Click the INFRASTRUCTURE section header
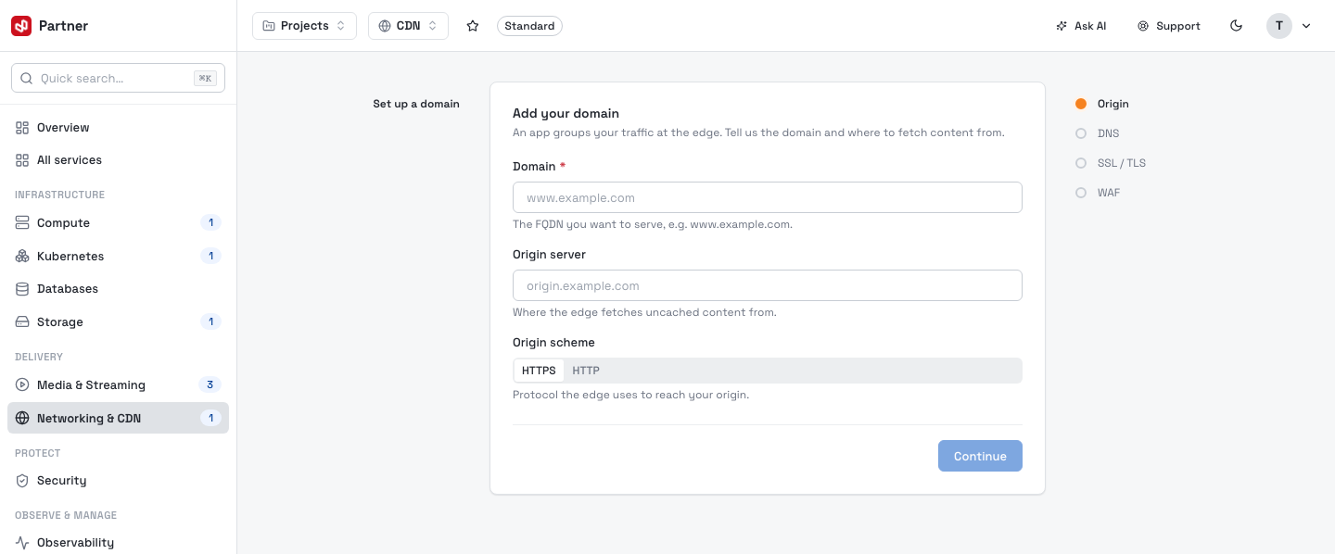Viewport: 1335px width, 554px height. coord(59,195)
